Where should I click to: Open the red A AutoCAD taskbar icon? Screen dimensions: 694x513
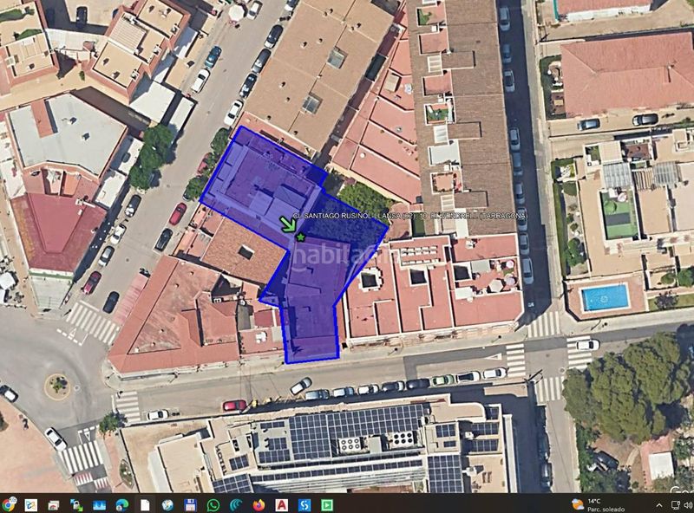(281, 504)
